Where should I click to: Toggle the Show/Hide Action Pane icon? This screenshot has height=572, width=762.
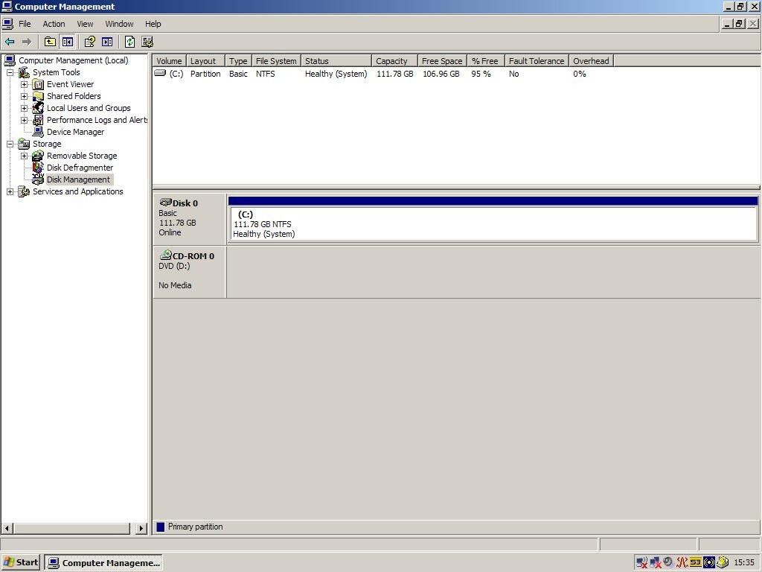(x=107, y=42)
